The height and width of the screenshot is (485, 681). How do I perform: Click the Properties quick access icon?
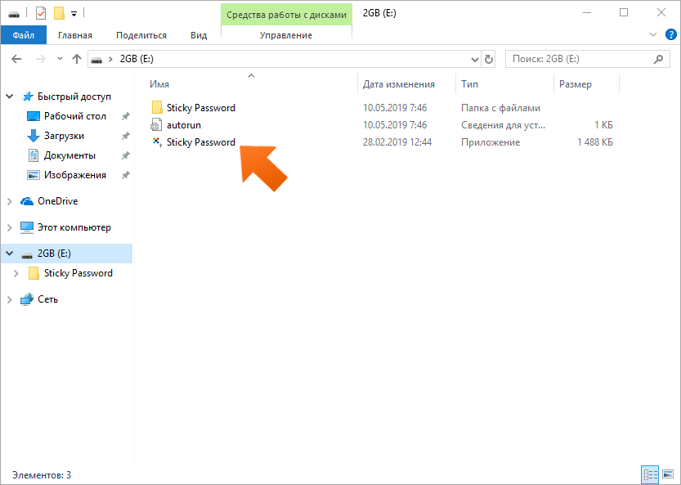point(40,13)
